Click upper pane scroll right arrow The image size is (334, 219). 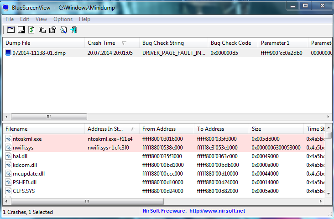point(328,117)
